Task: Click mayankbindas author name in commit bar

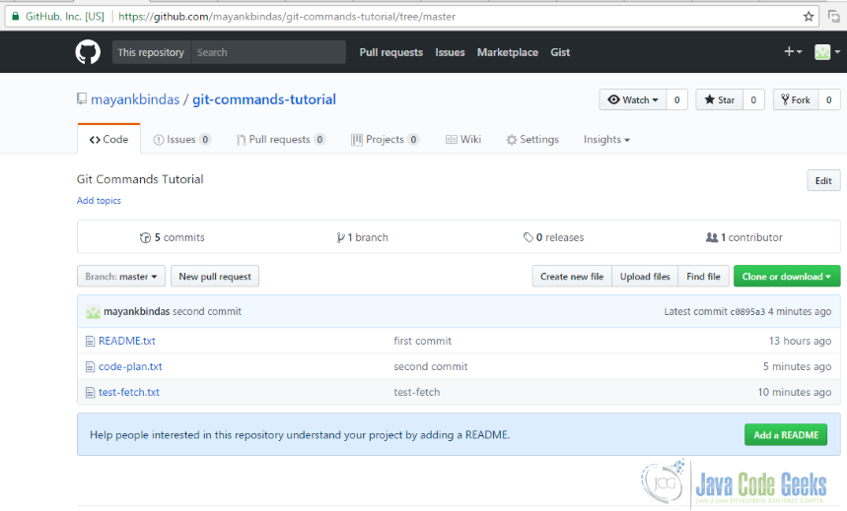Action: point(137,312)
